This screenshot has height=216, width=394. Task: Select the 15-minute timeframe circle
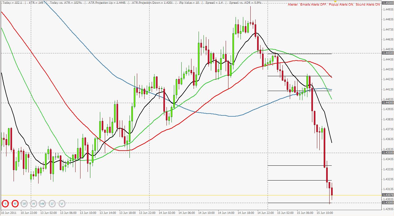click(15, 204)
